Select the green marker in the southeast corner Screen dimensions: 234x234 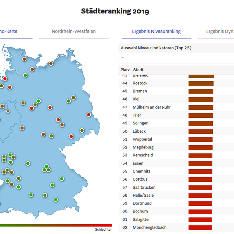[56, 199]
